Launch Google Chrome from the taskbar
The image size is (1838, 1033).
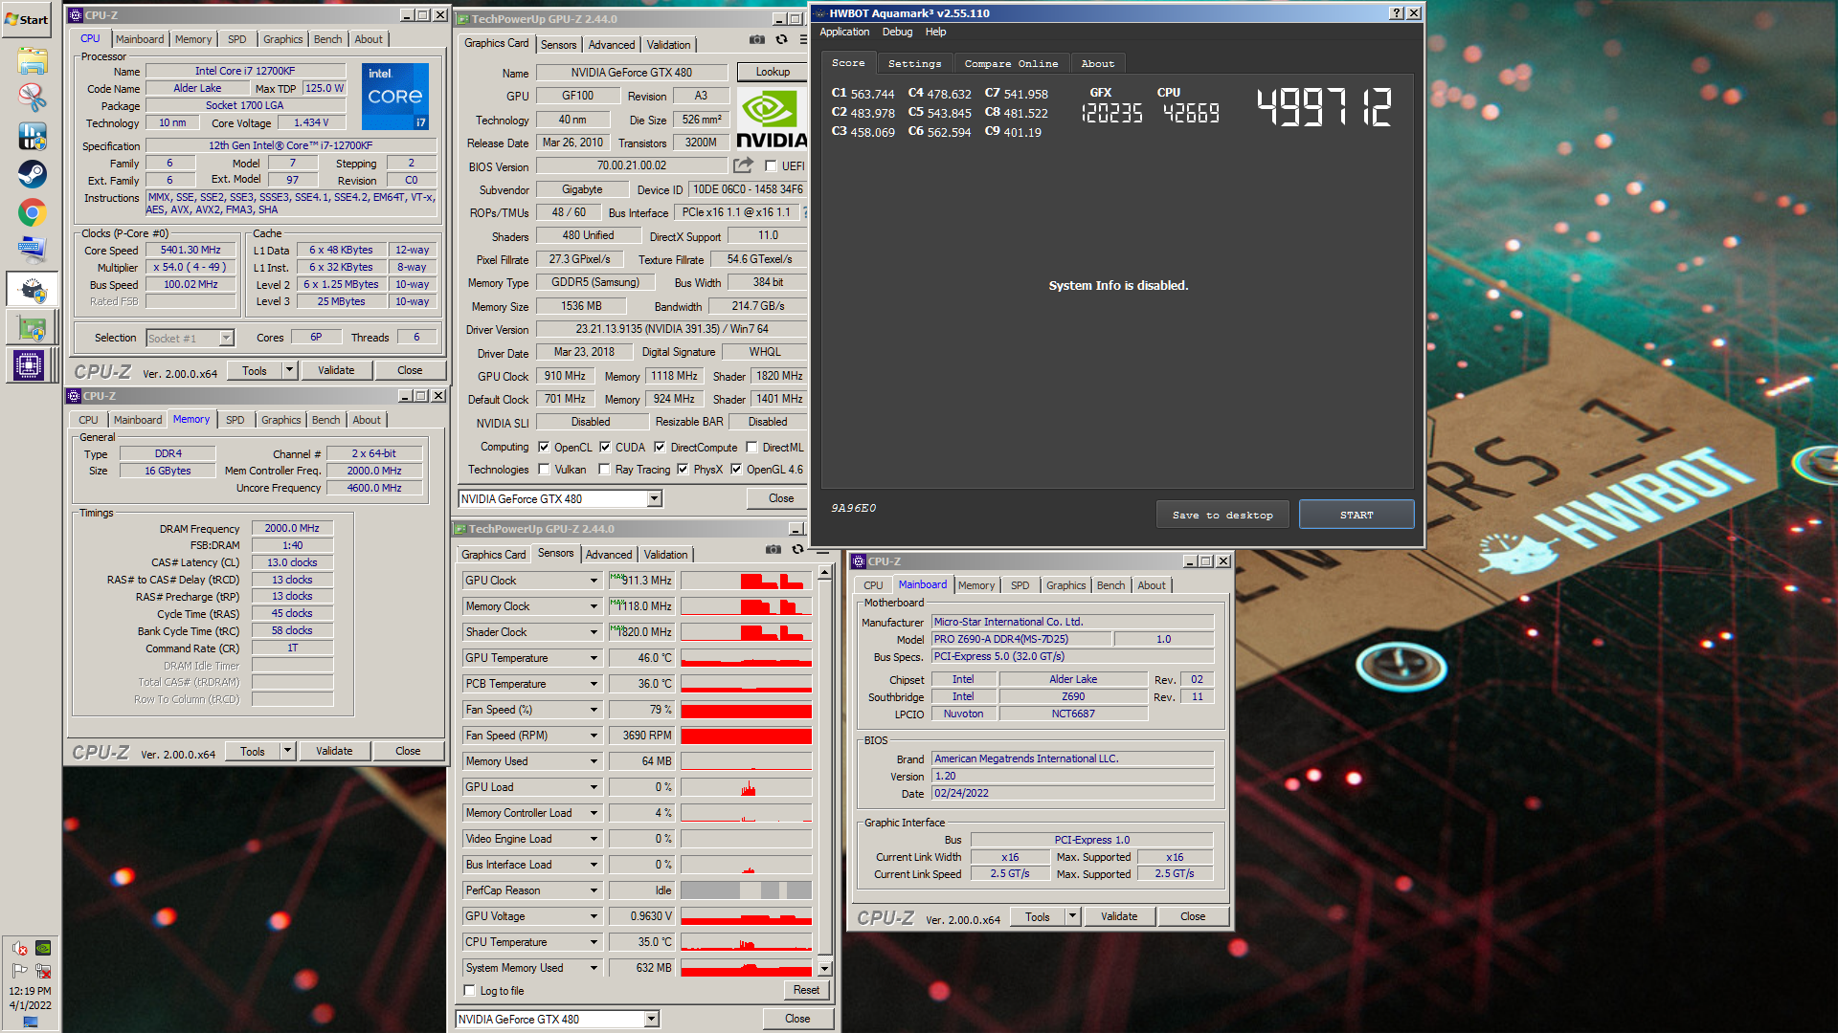(x=32, y=212)
